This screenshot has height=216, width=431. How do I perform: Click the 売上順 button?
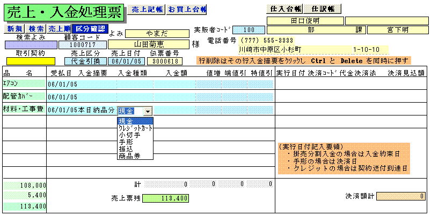click(x=59, y=29)
